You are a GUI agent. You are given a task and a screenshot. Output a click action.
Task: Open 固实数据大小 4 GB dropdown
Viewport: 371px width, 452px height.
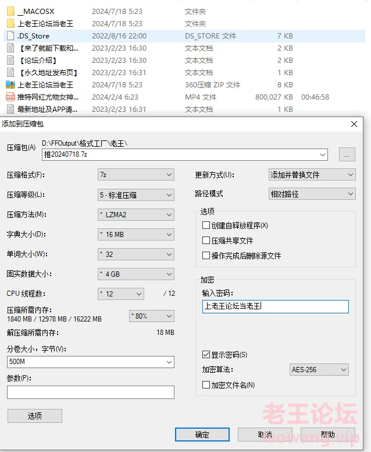pyautogui.click(x=136, y=274)
